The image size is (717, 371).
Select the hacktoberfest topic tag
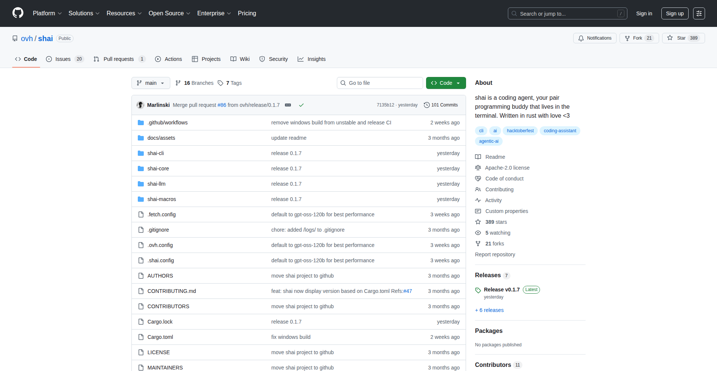coord(520,131)
